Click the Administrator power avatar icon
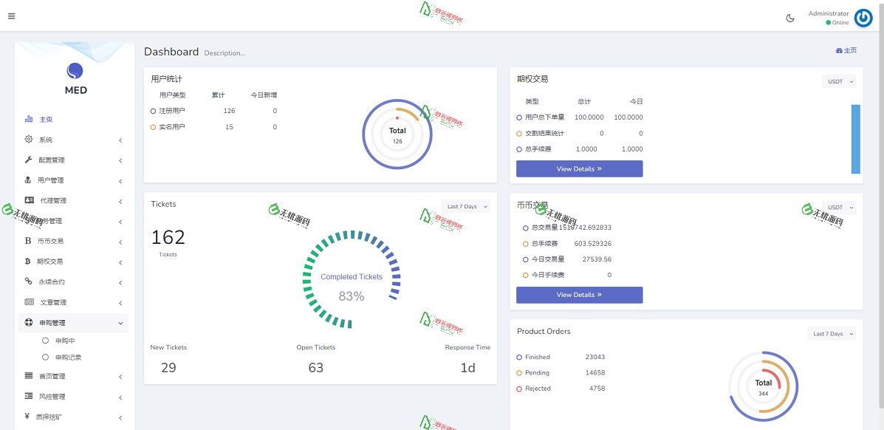This screenshot has width=884, height=430. (x=863, y=18)
